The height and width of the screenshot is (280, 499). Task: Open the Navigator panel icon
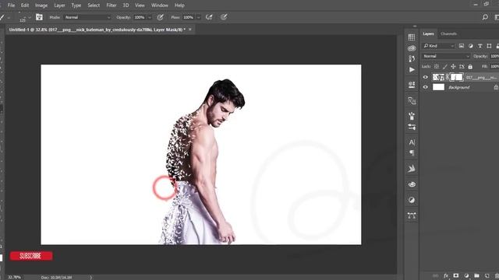tap(412, 169)
